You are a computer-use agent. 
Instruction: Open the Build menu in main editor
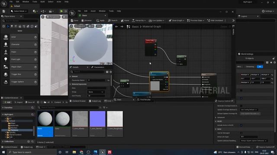(42, 2)
